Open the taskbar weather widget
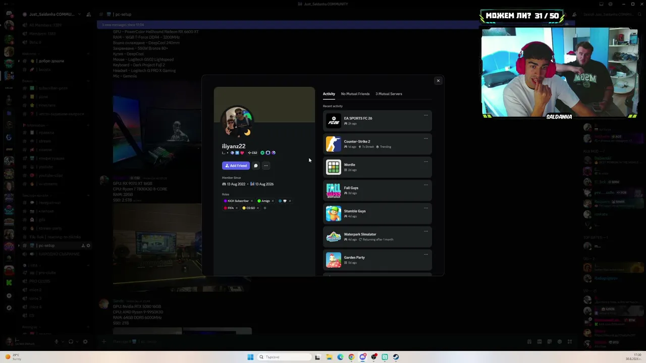 point(14,357)
